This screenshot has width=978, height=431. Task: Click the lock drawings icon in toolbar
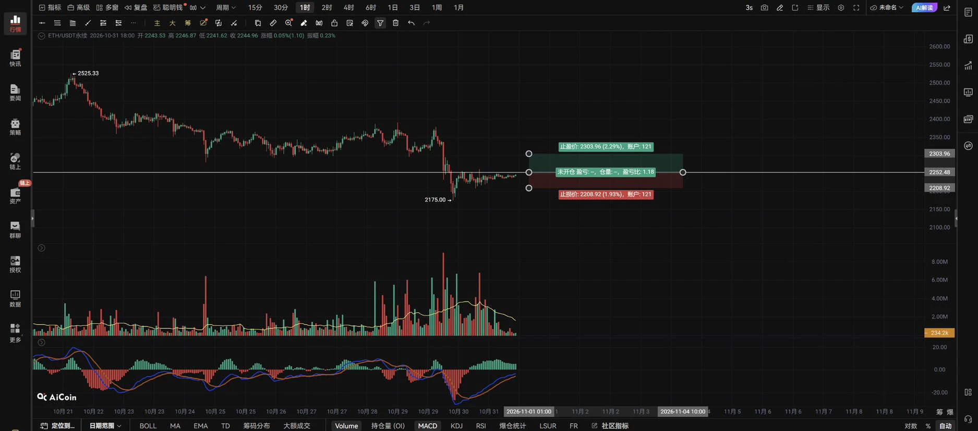pos(334,23)
